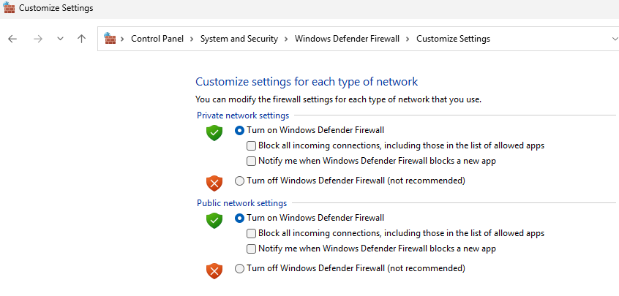The height and width of the screenshot is (296, 619).
Task: Select Turn off Firewall for Public network
Action: (x=239, y=269)
